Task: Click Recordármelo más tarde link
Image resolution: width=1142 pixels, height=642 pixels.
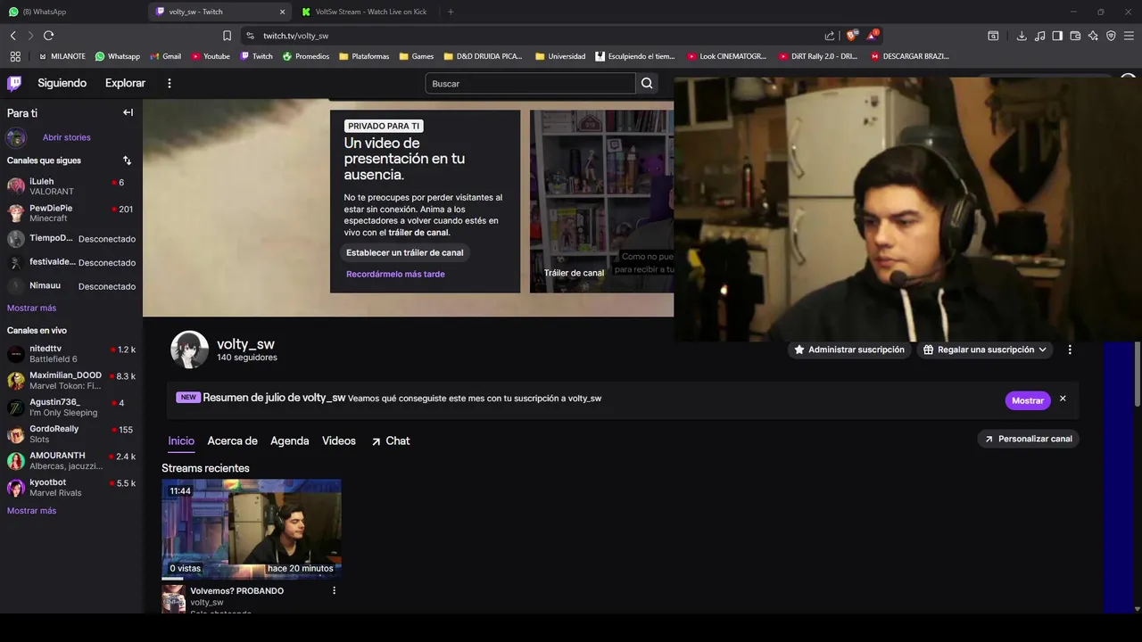Action: point(395,274)
